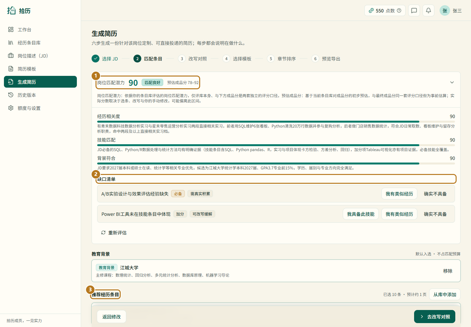Open the notifications bell
Image resolution: width=471 pixels, height=327 pixels.
428,10
